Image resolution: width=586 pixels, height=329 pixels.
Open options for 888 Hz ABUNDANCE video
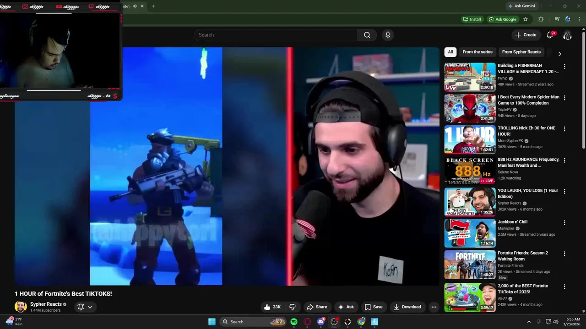click(x=564, y=160)
